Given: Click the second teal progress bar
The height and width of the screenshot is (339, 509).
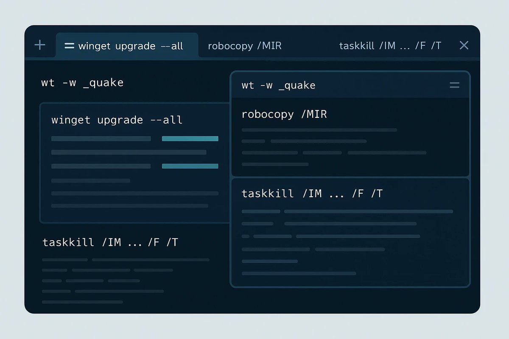Looking at the screenshot, I should point(190,166).
